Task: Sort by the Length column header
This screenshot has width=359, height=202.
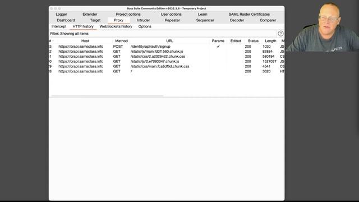Action: coord(270,41)
